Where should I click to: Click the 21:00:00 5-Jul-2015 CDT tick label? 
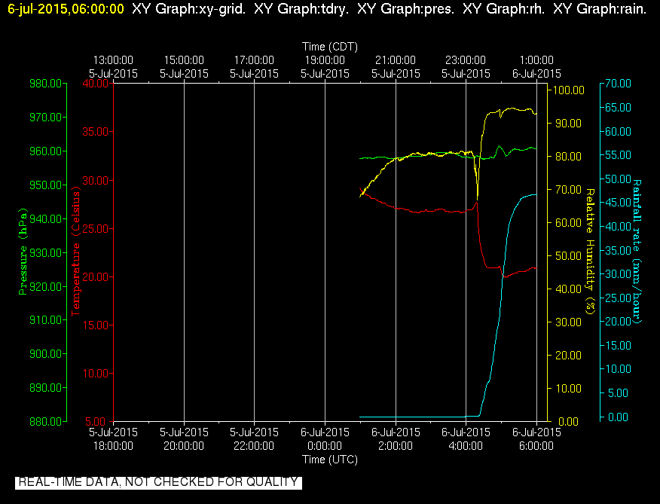396,67
